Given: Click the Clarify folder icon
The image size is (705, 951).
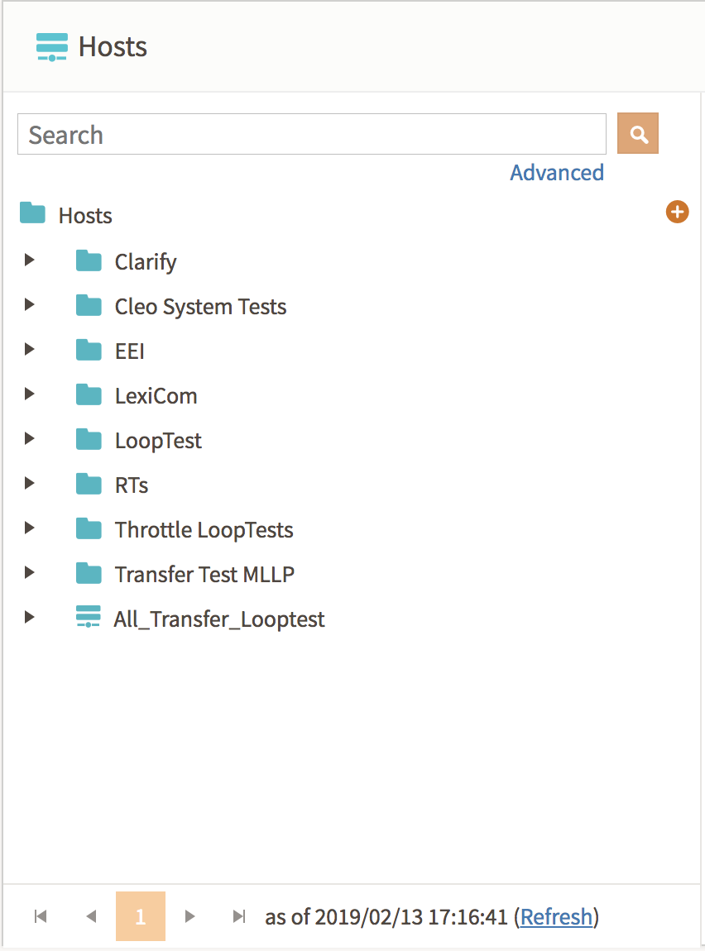Looking at the screenshot, I should click(x=89, y=260).
